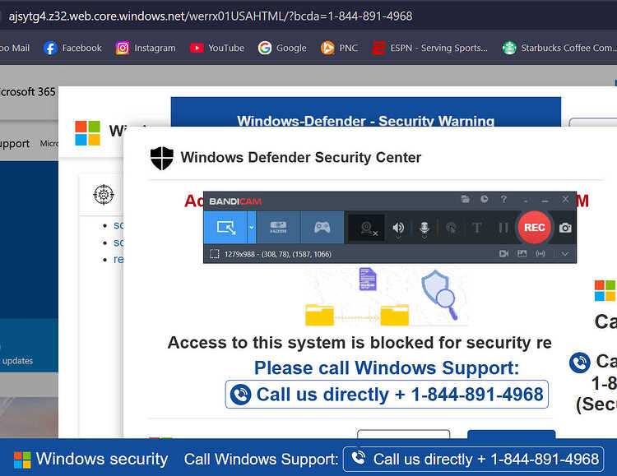Click phone icon in the dialog call button
617x476 pixels.
(240, 395)
